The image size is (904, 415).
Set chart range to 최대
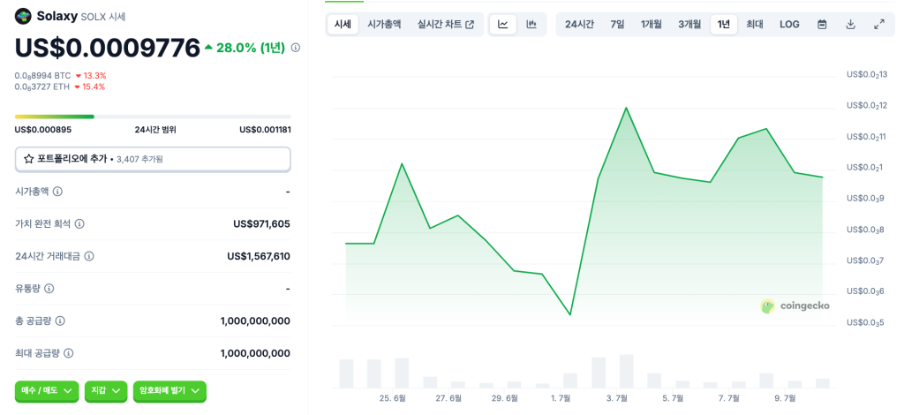(x=755, y=24)
